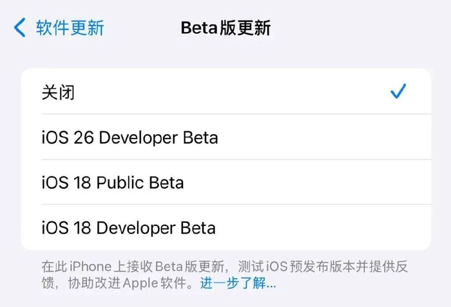Click the gray header area beside the title
This screenshot has height=307, width=451.
(x=361, y=28)
